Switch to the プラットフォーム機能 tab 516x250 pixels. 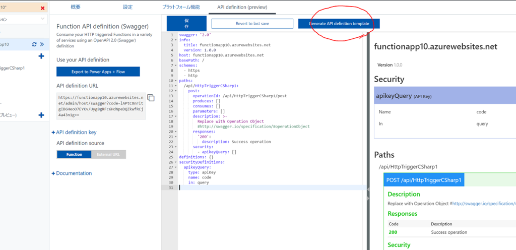[x=181, y=7]
